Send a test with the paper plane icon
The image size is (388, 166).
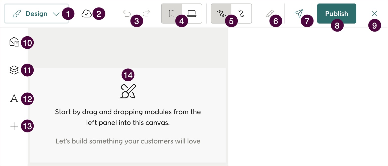[x=299, y=14]
